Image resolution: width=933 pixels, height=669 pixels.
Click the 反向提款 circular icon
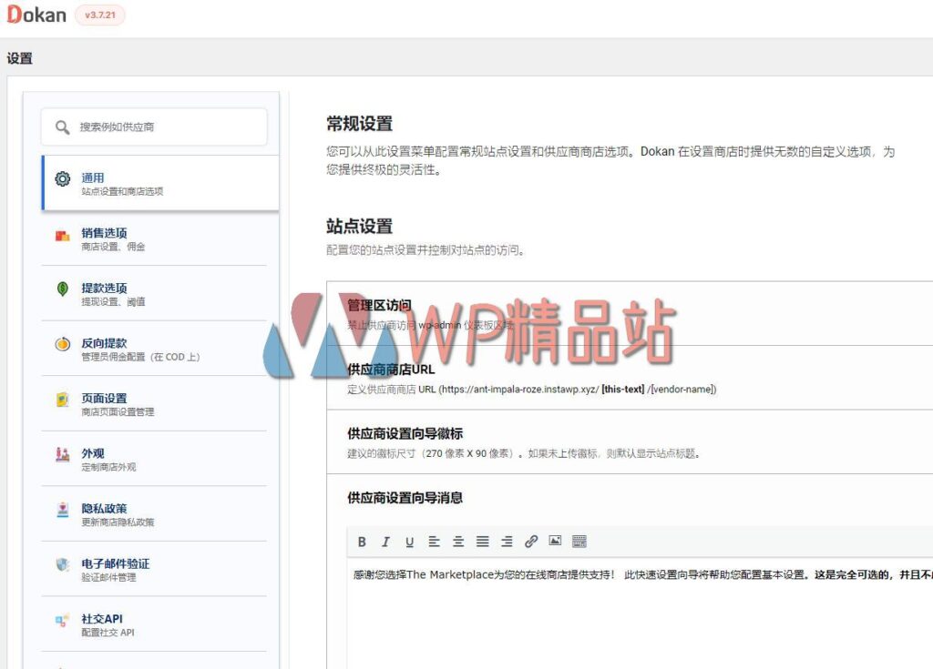[61, 344]
